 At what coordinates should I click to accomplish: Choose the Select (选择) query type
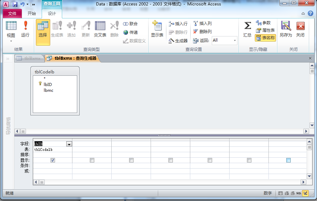click(x=43, y=32)
